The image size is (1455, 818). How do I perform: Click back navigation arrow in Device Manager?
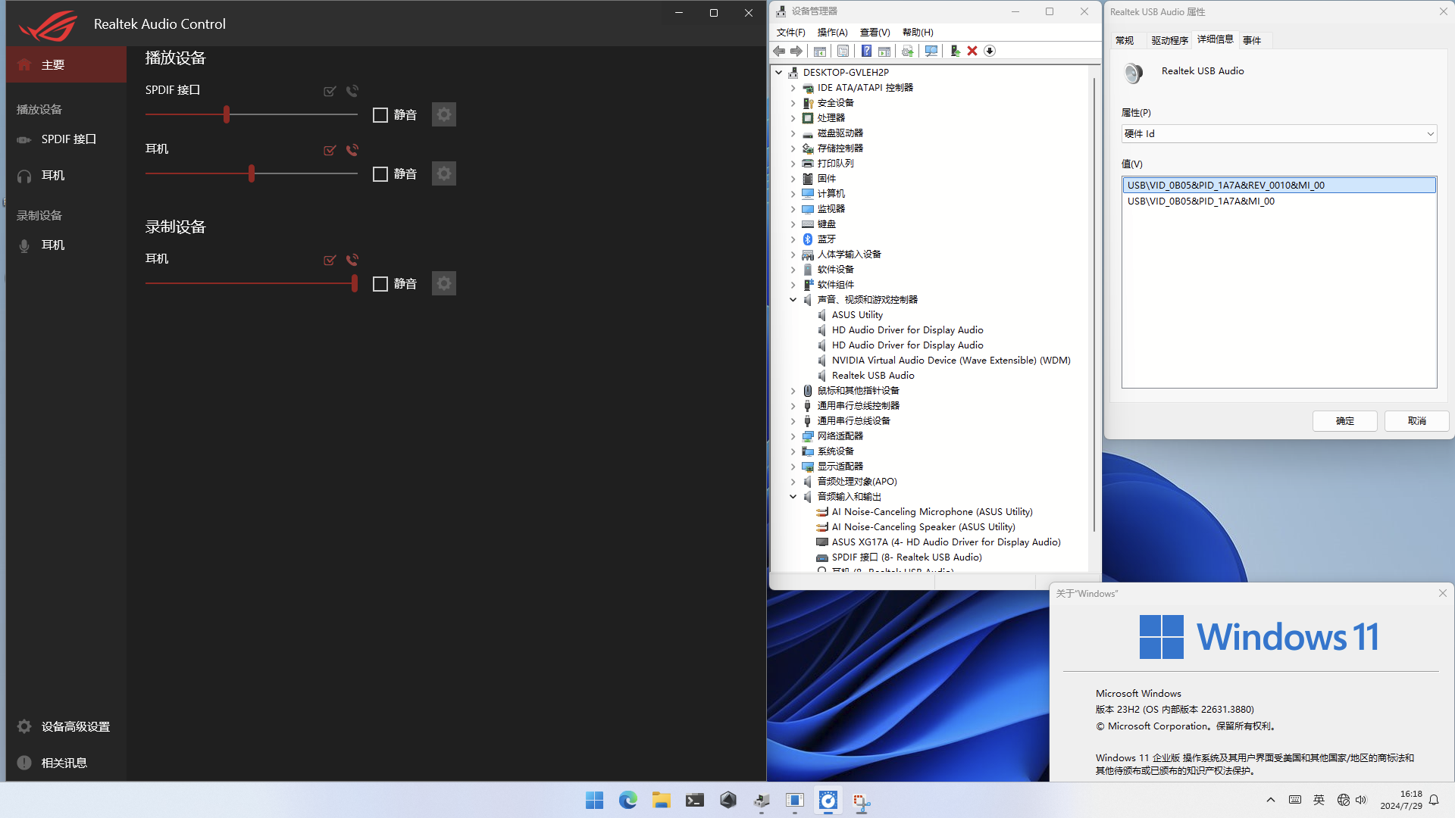(x=778, y=51)
